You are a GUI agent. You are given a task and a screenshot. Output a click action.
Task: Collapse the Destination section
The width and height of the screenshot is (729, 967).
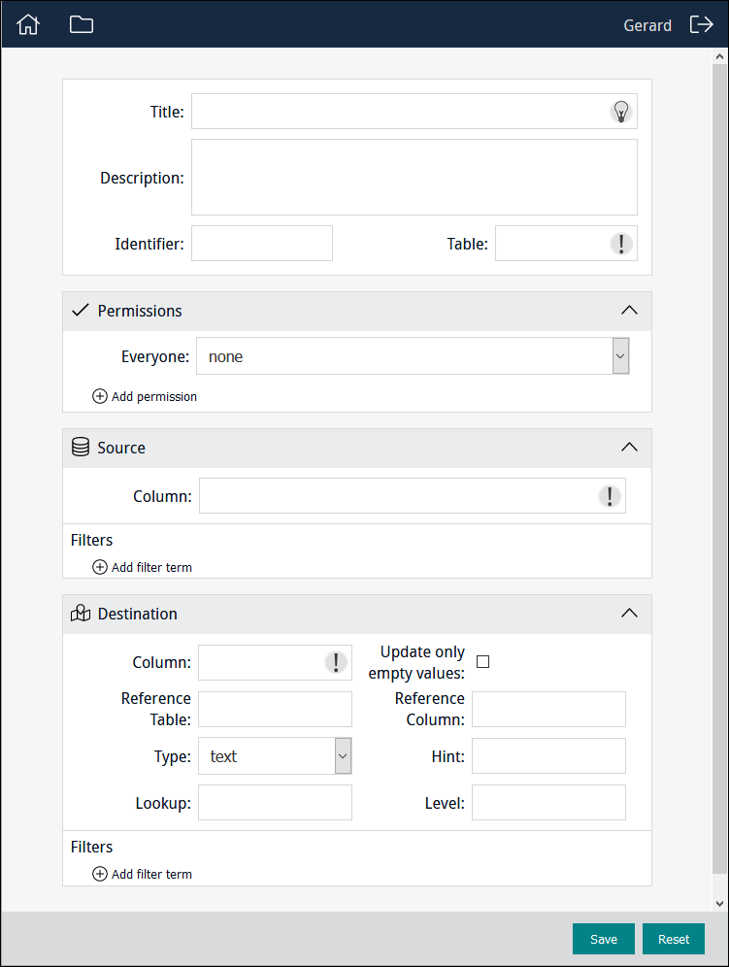629,614
